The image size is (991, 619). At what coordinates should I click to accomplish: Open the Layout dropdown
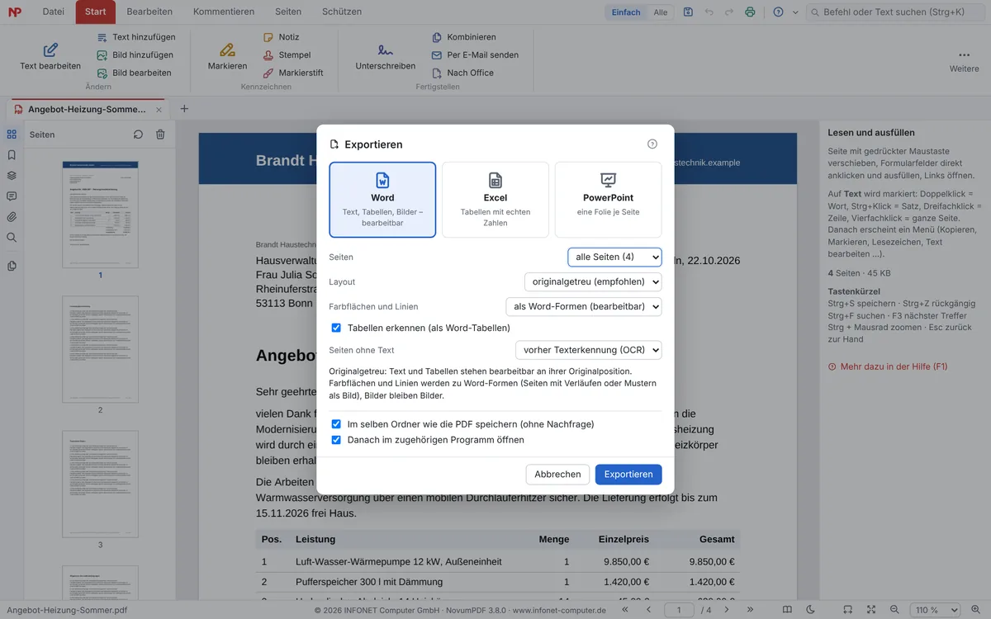click(593, 281)
